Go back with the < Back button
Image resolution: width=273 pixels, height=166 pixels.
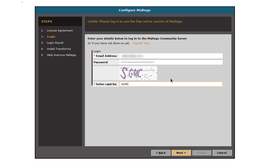pos(160,153)
